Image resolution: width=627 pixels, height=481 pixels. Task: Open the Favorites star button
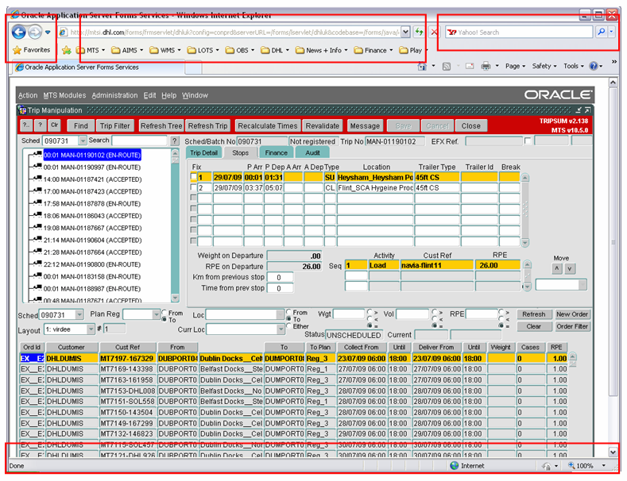(32, 50)
